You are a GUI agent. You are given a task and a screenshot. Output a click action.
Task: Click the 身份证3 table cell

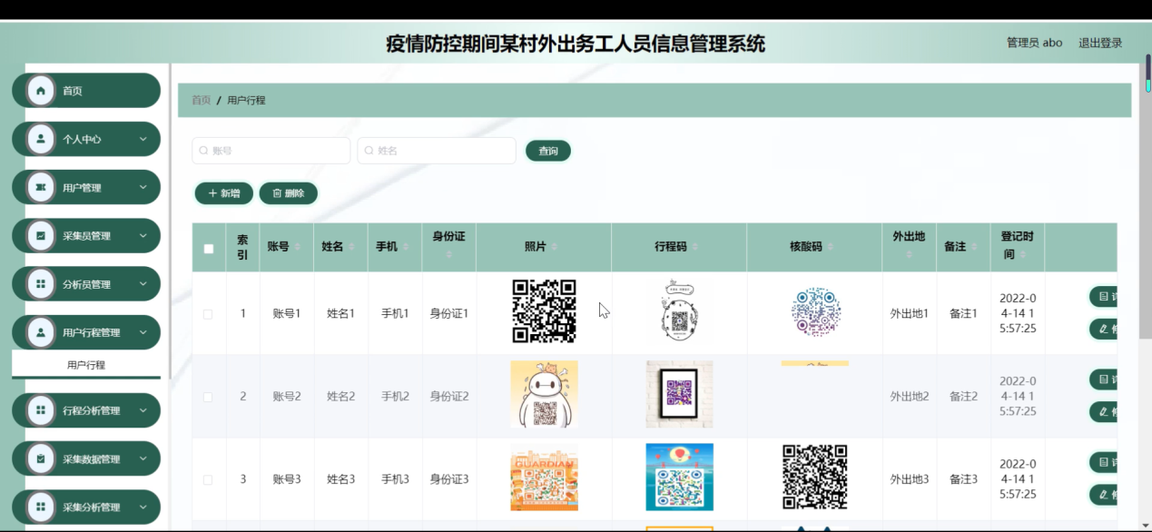tap(448, 479)
